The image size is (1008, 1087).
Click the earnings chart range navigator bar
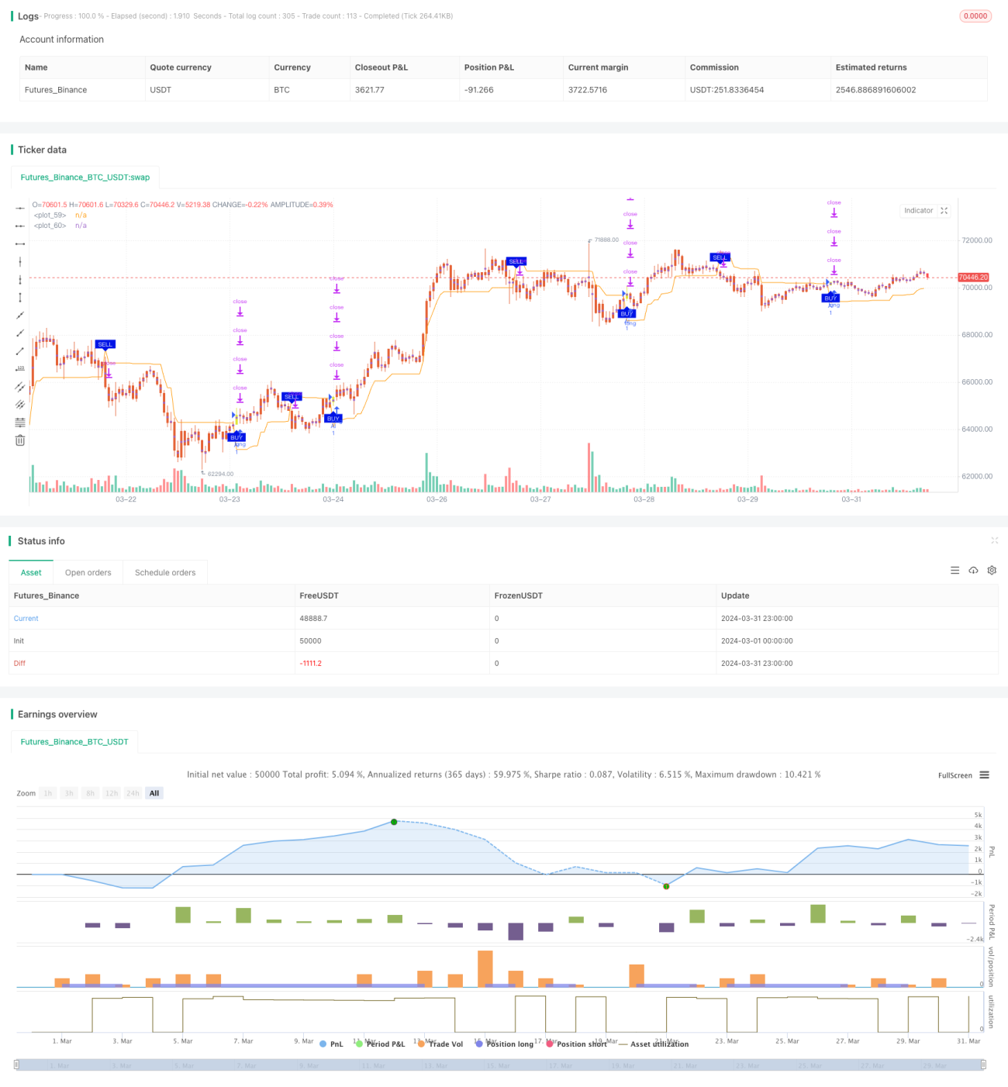[x=500, y=1065]
